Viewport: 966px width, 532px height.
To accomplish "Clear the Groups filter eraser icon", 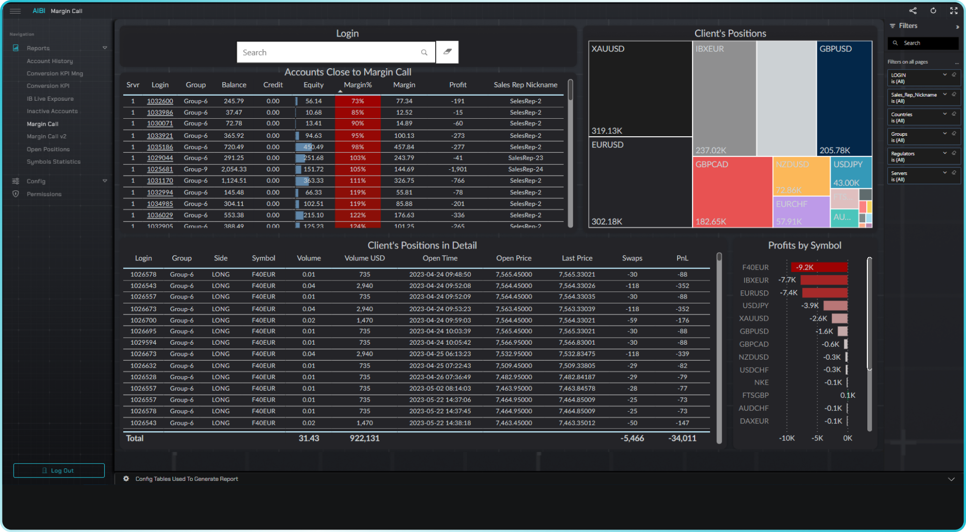I will click(954, 133).
